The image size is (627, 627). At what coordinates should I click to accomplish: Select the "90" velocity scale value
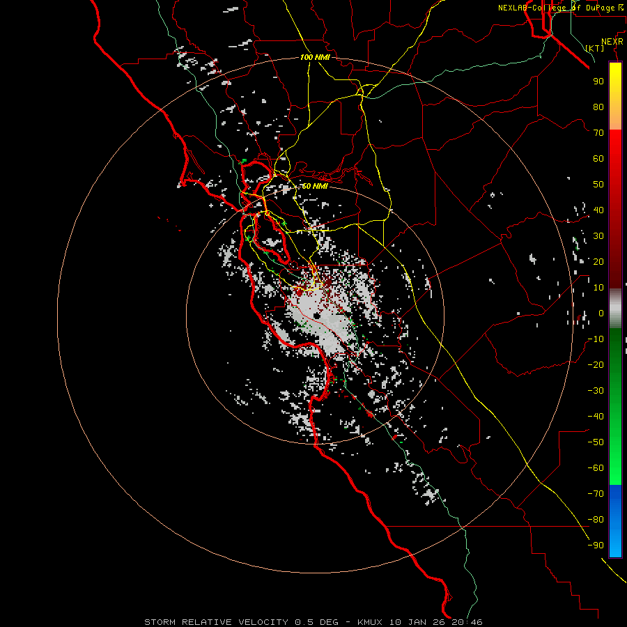[x=598, y=82]
